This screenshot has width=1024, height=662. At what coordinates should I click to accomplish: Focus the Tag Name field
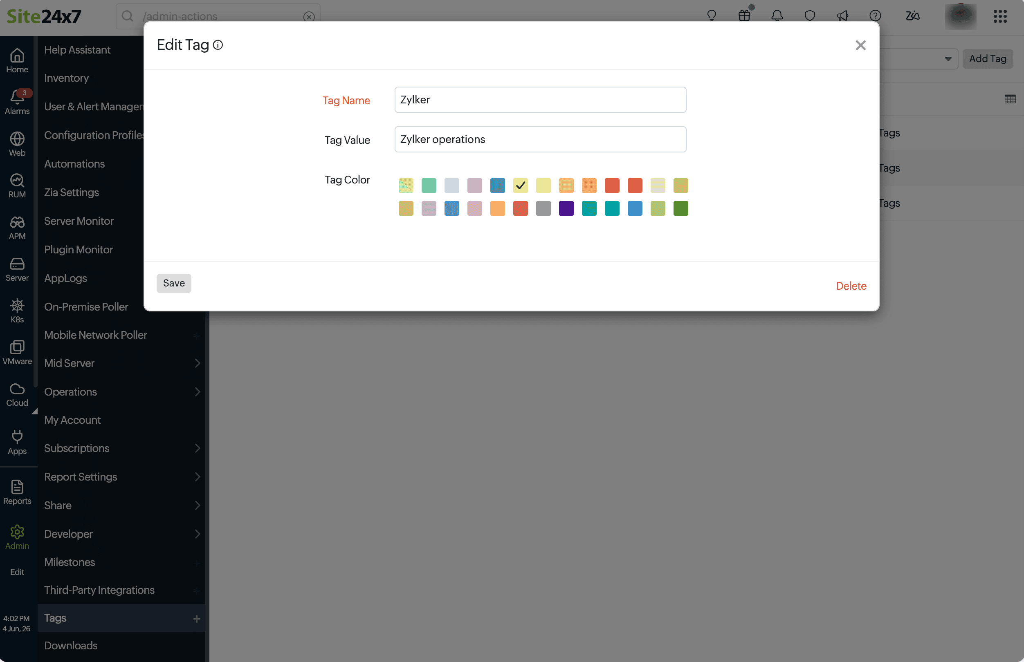pyautogui.click(x=540, y=100)
